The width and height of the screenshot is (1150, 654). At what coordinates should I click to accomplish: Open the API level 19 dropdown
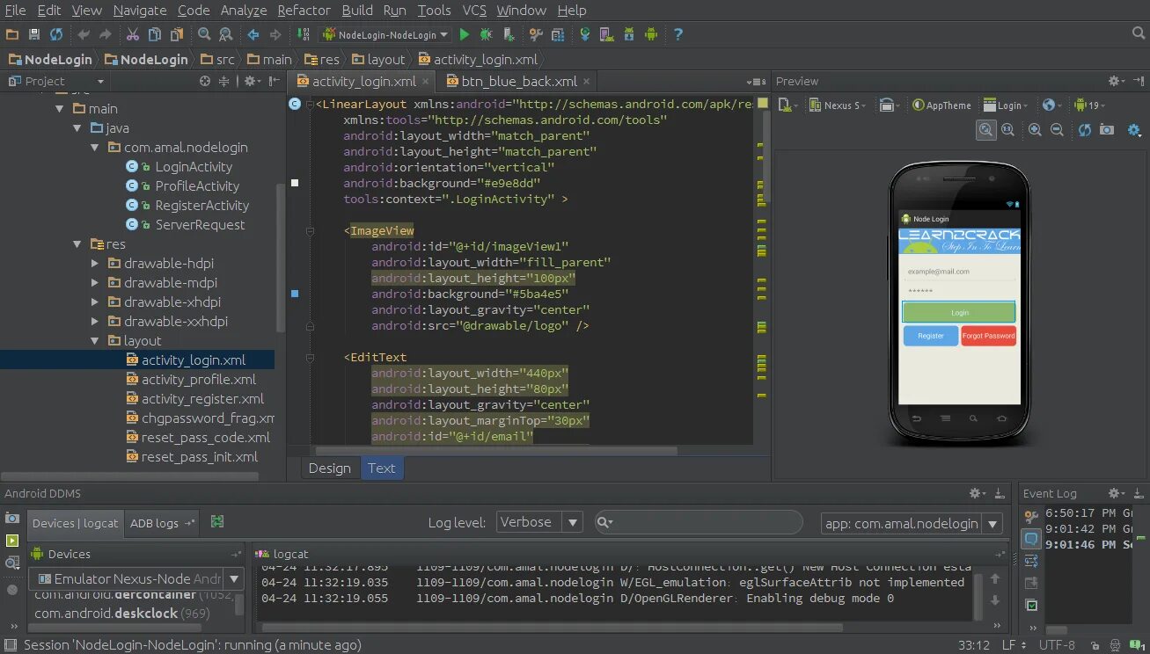(x=1089, y=105)
